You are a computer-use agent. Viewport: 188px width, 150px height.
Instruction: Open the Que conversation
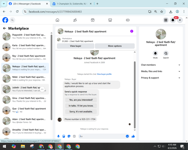[25, 110]
